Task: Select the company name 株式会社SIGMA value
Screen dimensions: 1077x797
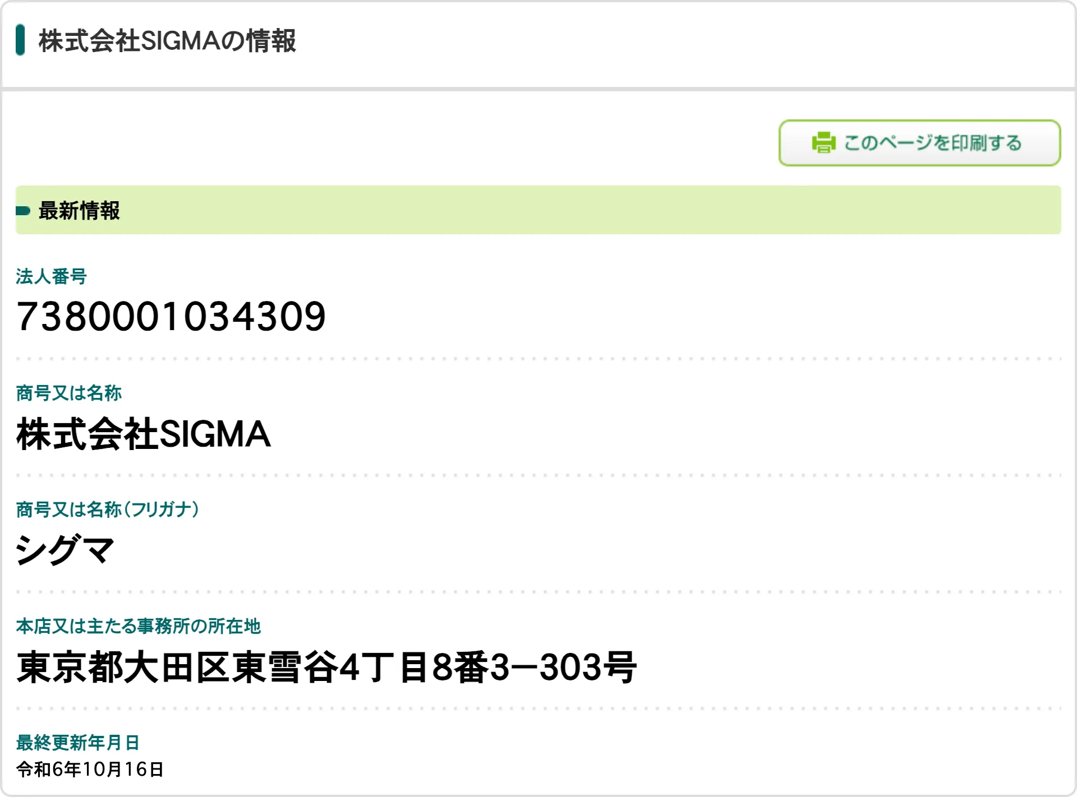Action: pos(144,434)
